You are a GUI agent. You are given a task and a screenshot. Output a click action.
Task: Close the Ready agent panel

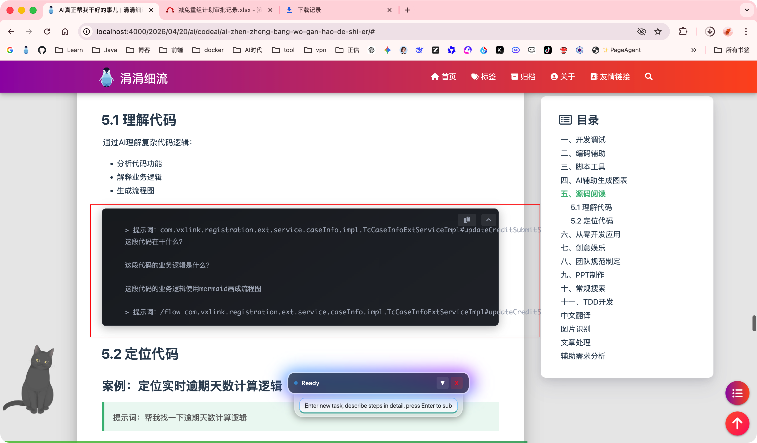click(456, 383)
